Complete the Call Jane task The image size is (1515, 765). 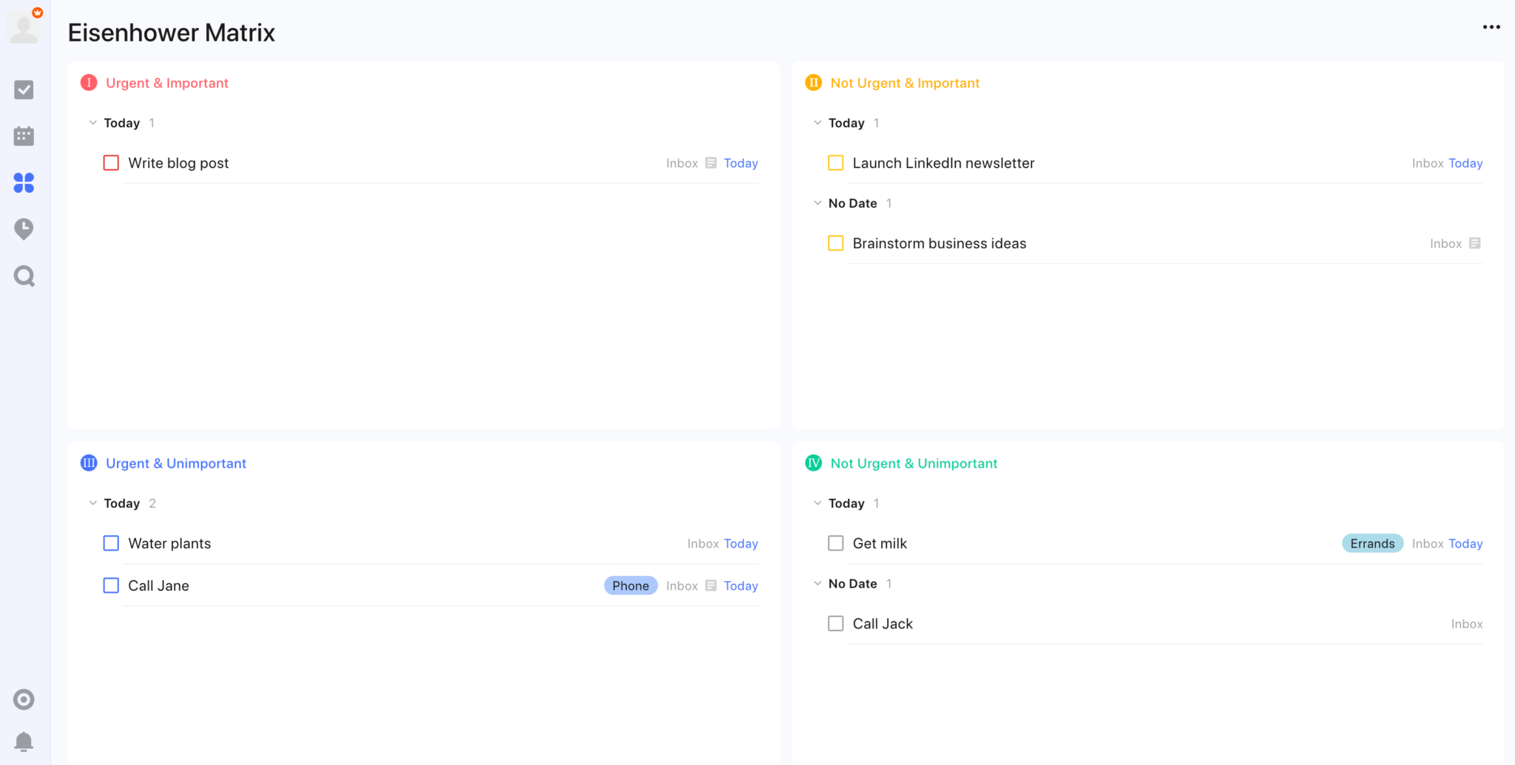(x=111, y=585)
